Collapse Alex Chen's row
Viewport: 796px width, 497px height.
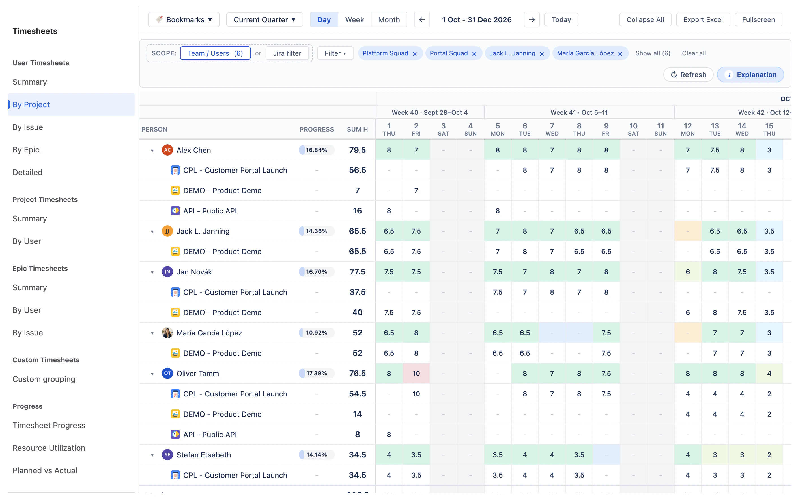[x=152, y=151]
